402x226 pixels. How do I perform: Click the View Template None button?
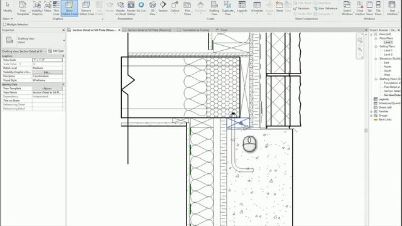(x=48, y=89)
